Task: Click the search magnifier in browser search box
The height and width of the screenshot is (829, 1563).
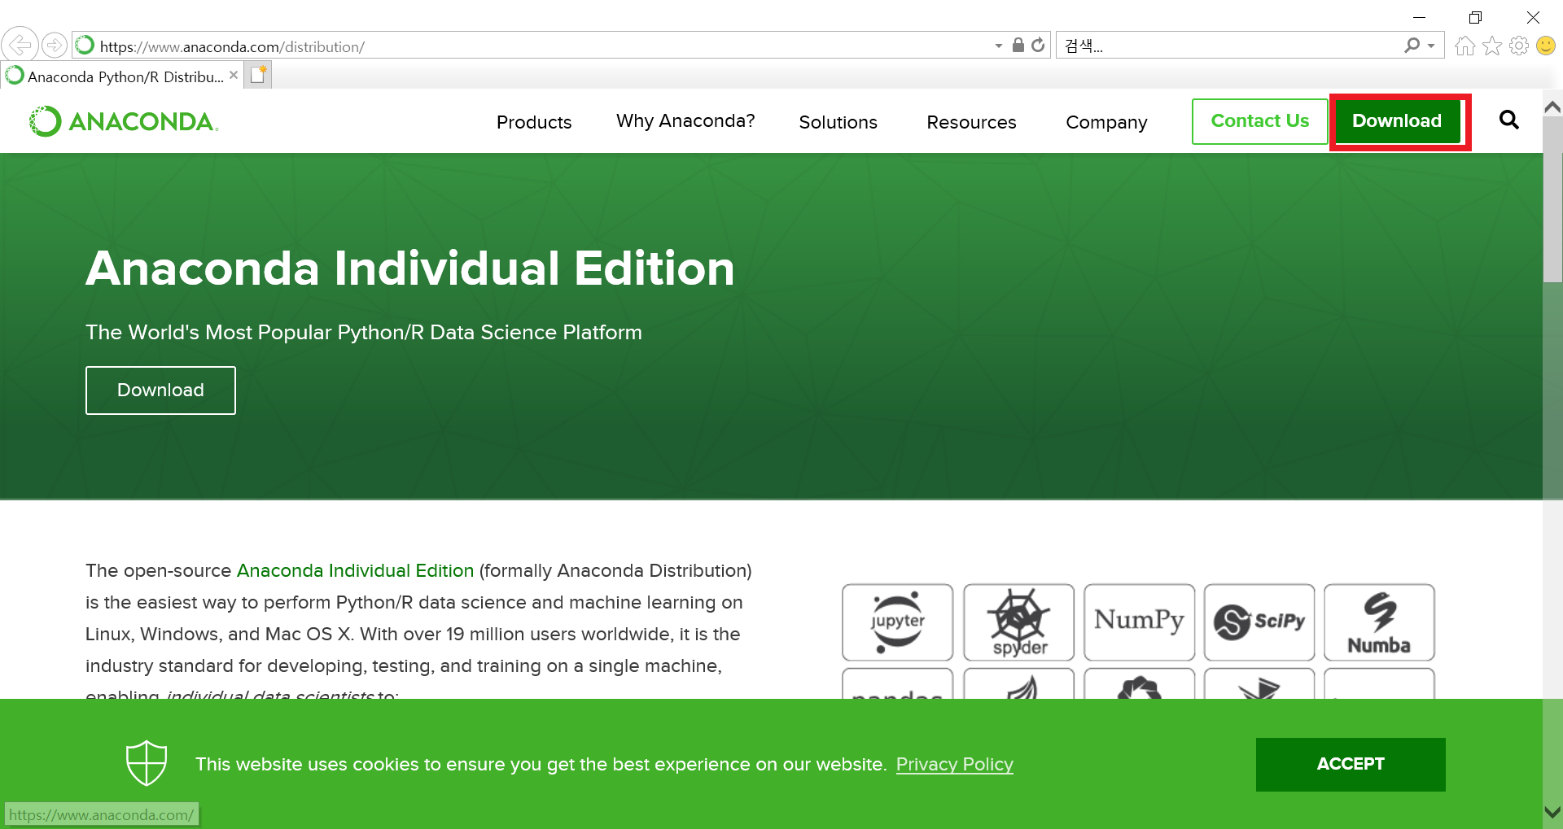Action: tap(1412, 46)
